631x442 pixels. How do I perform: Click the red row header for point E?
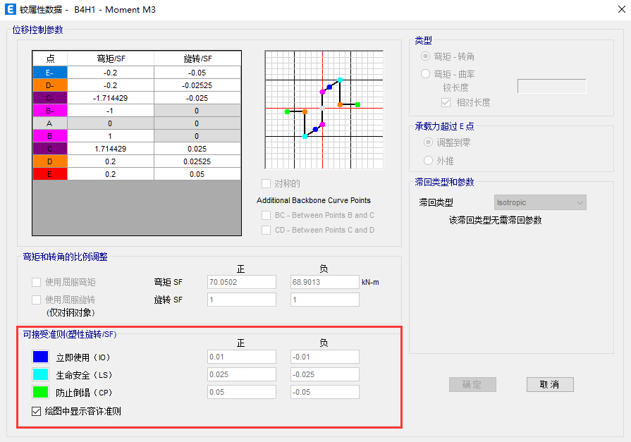coord(49,173)
